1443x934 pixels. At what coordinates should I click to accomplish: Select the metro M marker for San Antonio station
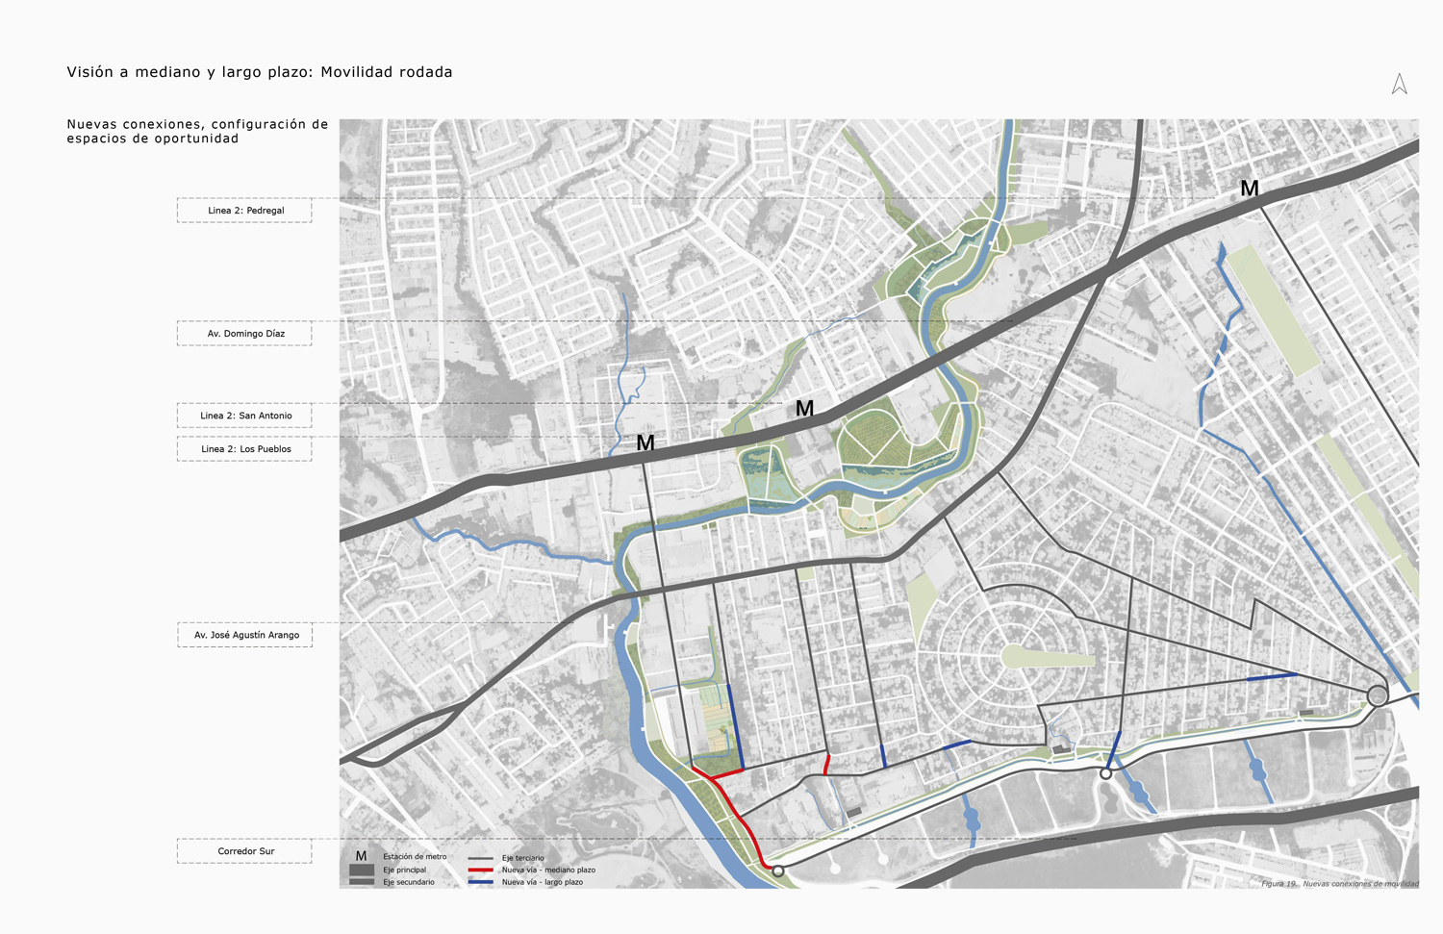click(804, 409)
